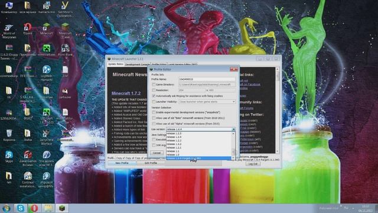The height and width of the screenshot is (213, 378).
Task: Switch to Local Version Editor tab
Action: (x=183, y=64)
